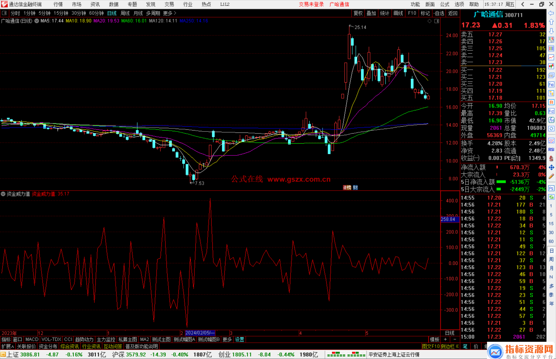
Task: Click the up arrow icon in right sidebar
Action: click(551, 22)
